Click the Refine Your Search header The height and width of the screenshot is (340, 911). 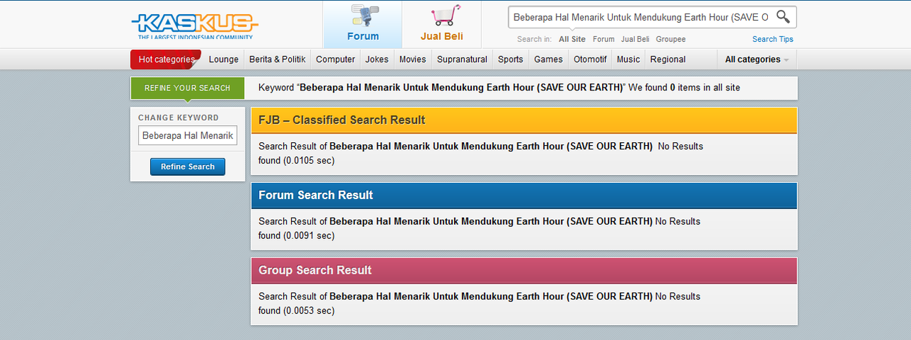click(x=187, y=88)
